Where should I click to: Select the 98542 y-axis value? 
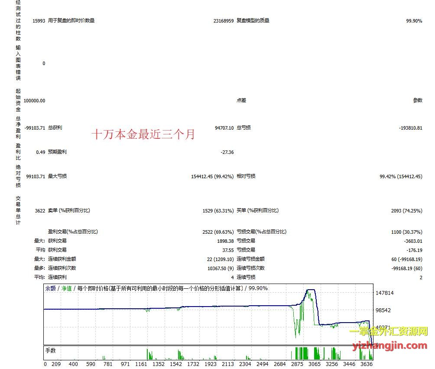[x=383, y=310]
